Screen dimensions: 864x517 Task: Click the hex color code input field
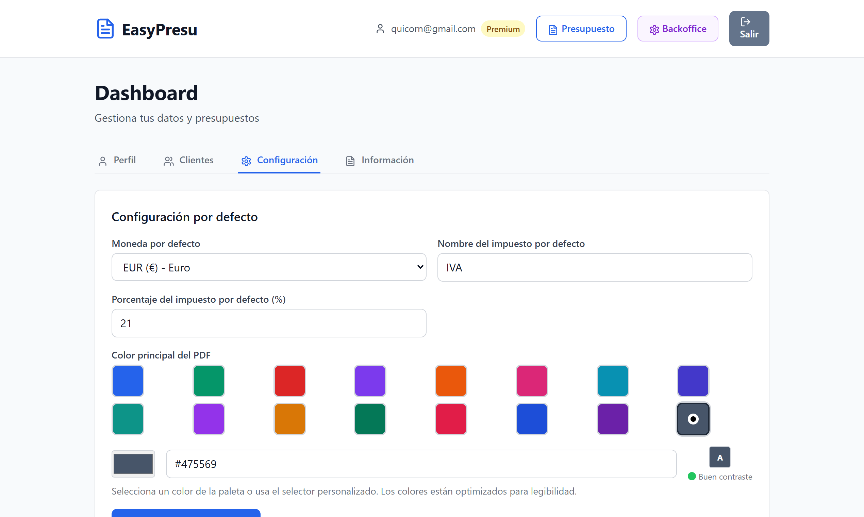[x=421, y=464]
